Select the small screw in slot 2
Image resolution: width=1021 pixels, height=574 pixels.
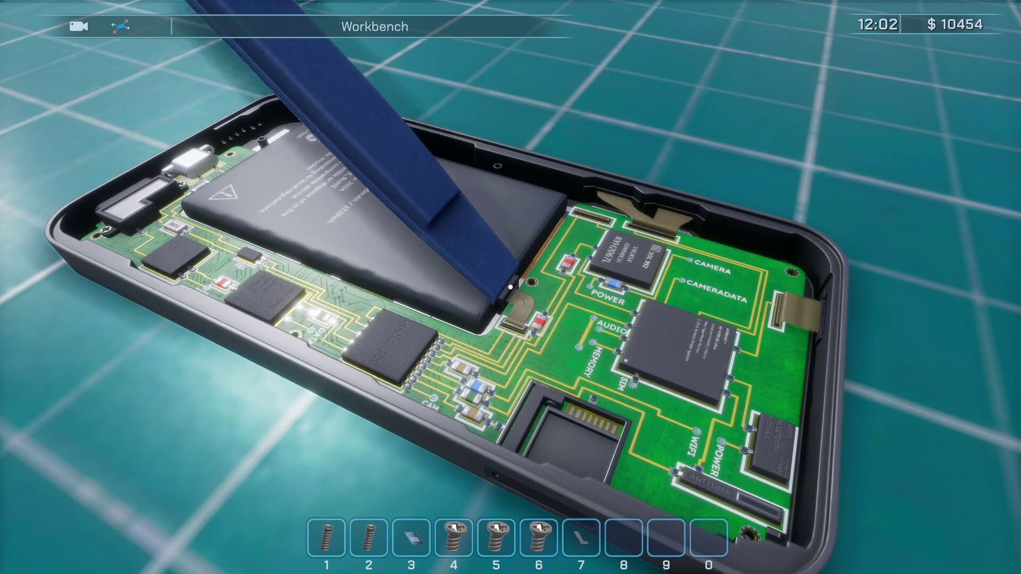tap(369, 538)
